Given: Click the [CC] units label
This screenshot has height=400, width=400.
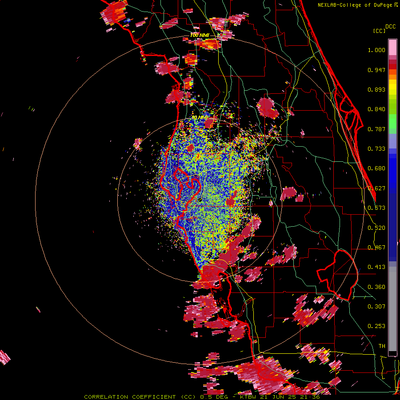Looking at the screenshot, I should [379, 31].
